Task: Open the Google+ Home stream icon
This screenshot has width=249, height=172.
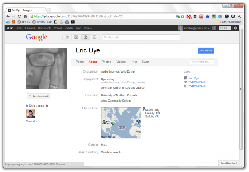Action: tap(67, 37)
